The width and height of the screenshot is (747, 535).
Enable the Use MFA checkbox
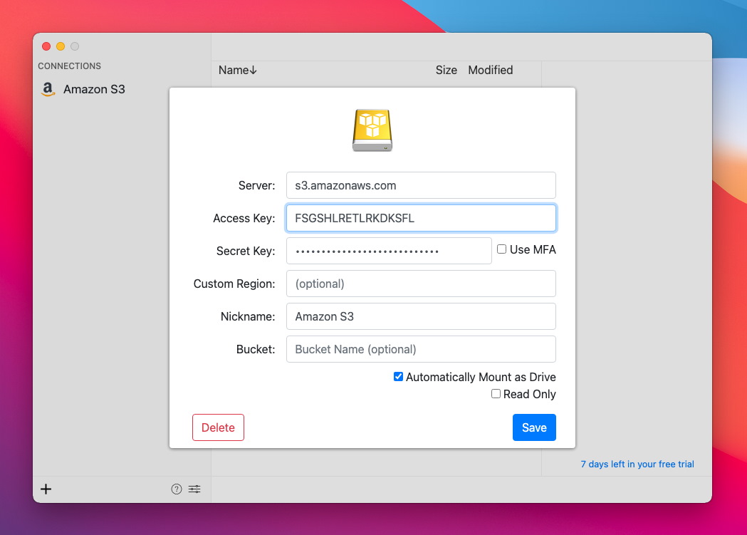[501, 249]
